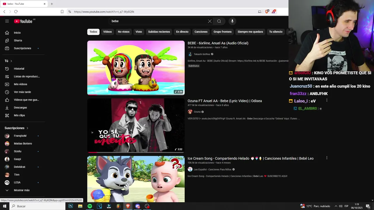Open Matias Bottero subscription channel
The height and width of the screenshot is (210, 374).
pyautogui.click(x=22, y=143)
